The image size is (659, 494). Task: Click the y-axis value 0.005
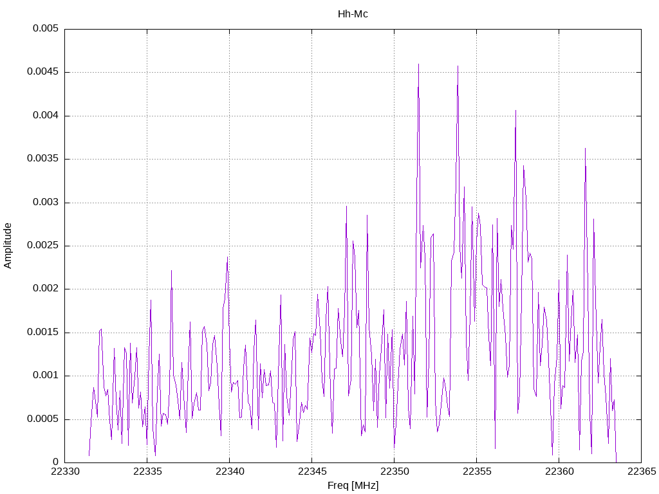pyautogui.click(x=46, y=28)
